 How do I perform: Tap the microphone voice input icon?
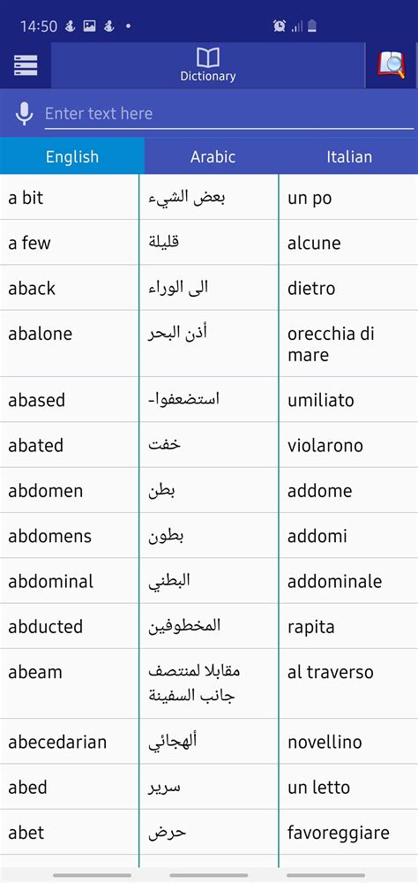tap(24, 113)
